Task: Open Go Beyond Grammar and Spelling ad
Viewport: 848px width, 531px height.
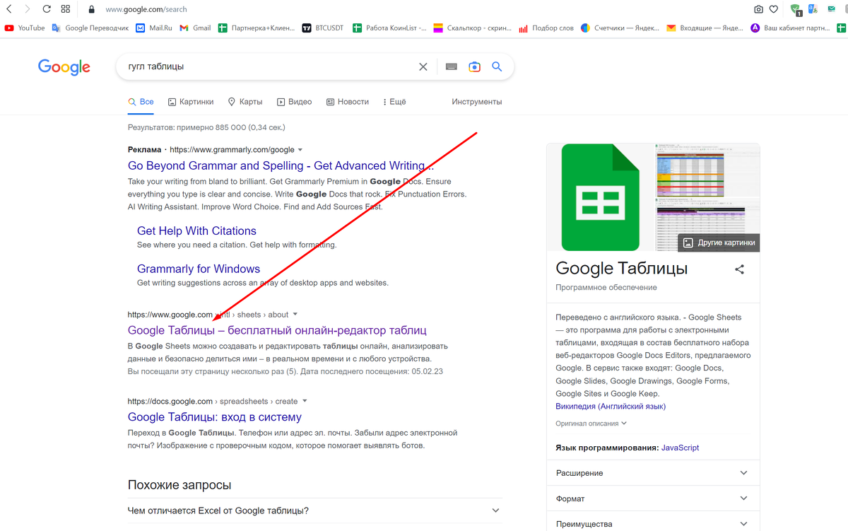Action: (x=281, y=165)
